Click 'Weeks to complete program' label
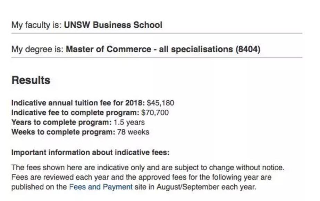Image resolution: width=320 pixels, height=201 pixels. click(x=63, y=132)
